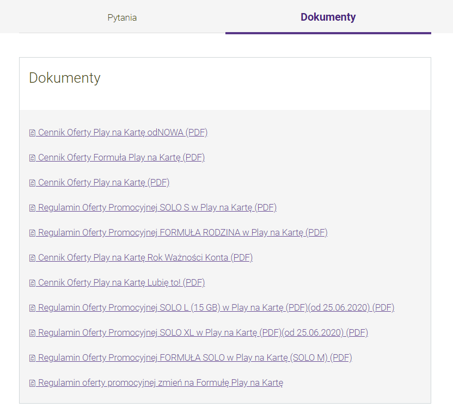Click PDF icon beside Cennik Formuła Play na Kartę
453x420 pixels.
[32, 158]
